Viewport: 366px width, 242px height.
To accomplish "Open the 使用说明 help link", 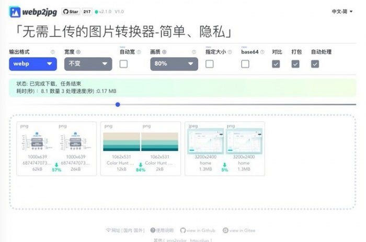I will 162,230.
